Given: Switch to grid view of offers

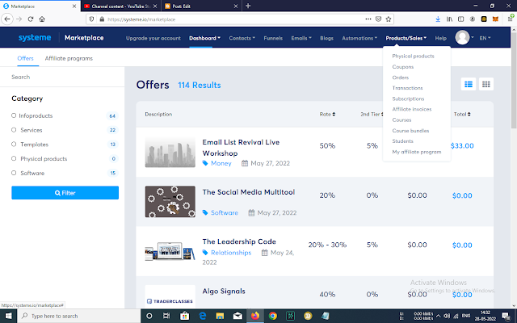Looking at the screenshot, I should 486,84.
